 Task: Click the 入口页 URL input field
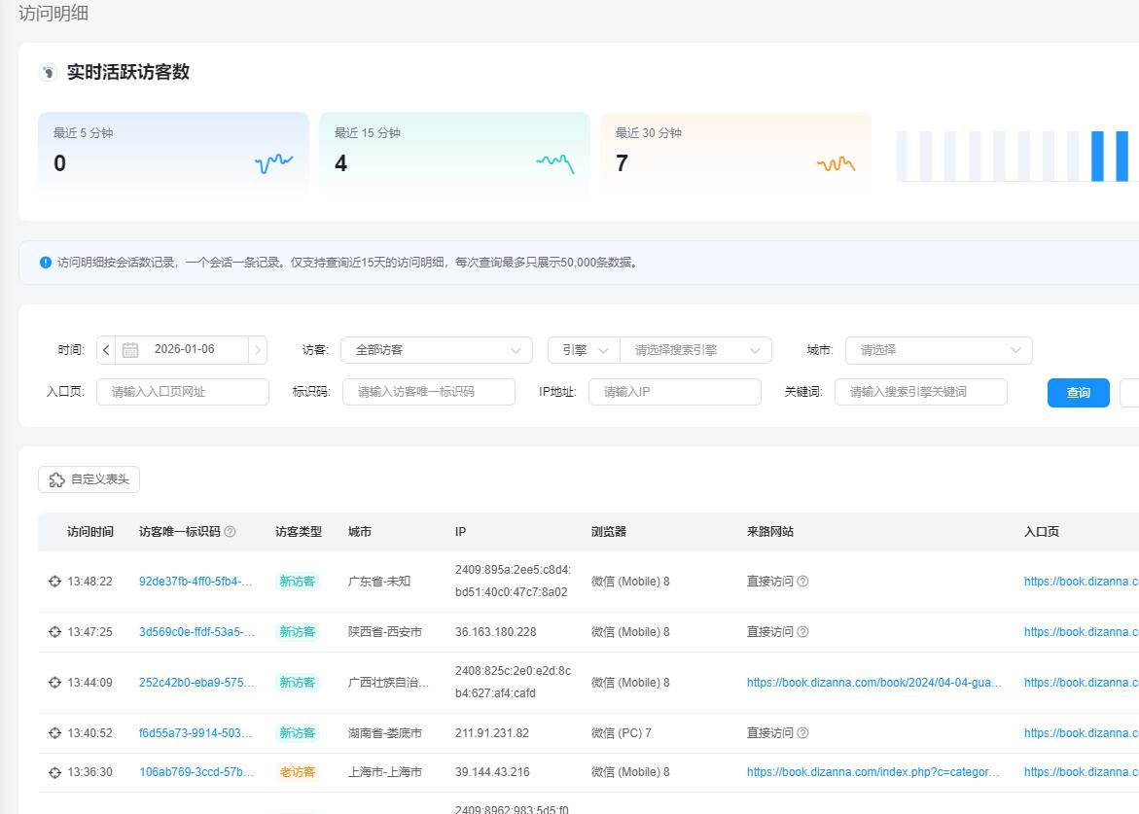click(x=182, y=392)
